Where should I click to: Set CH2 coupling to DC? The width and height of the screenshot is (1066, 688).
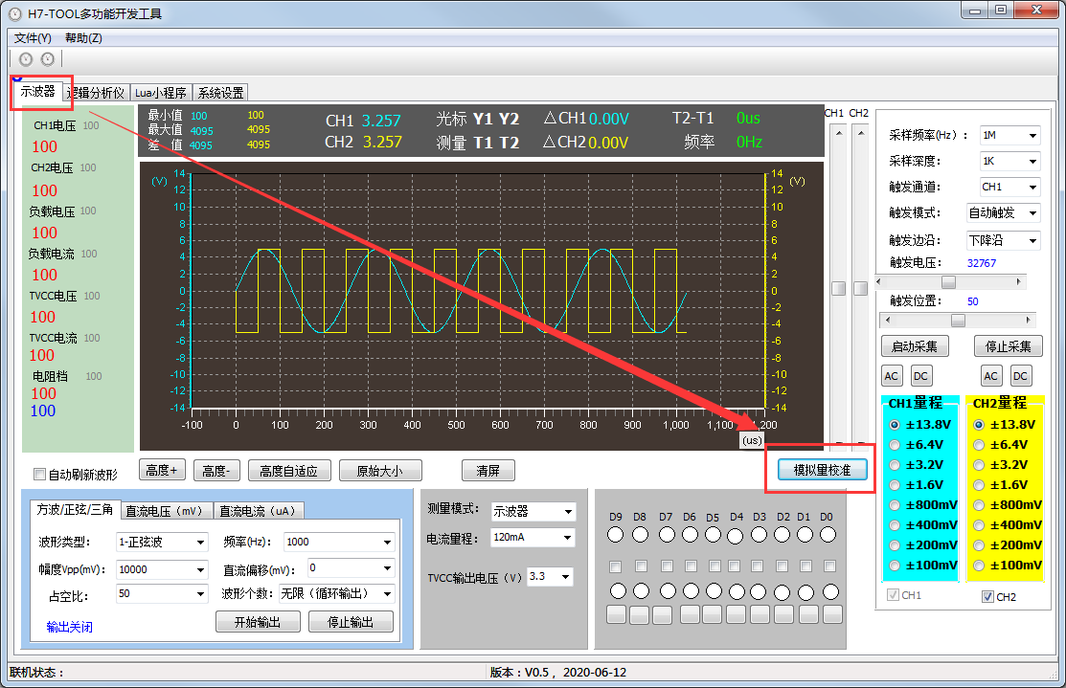(1020, 376)
